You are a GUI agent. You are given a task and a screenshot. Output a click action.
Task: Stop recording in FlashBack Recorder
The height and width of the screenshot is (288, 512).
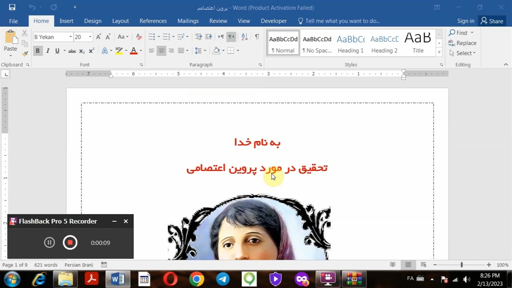point(70,242)
